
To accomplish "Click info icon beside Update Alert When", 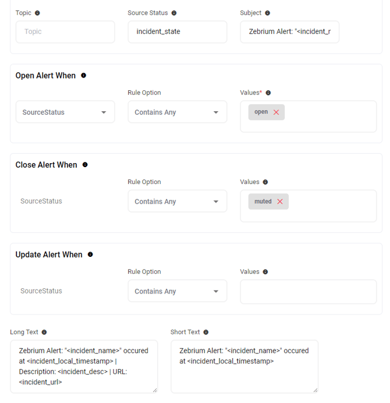I will point(90,254).
